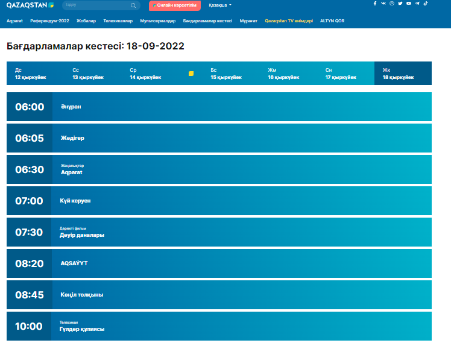Click the Онлайн көрсетілім button
This screenshot has height=343, width=451.
click(174, 5)
